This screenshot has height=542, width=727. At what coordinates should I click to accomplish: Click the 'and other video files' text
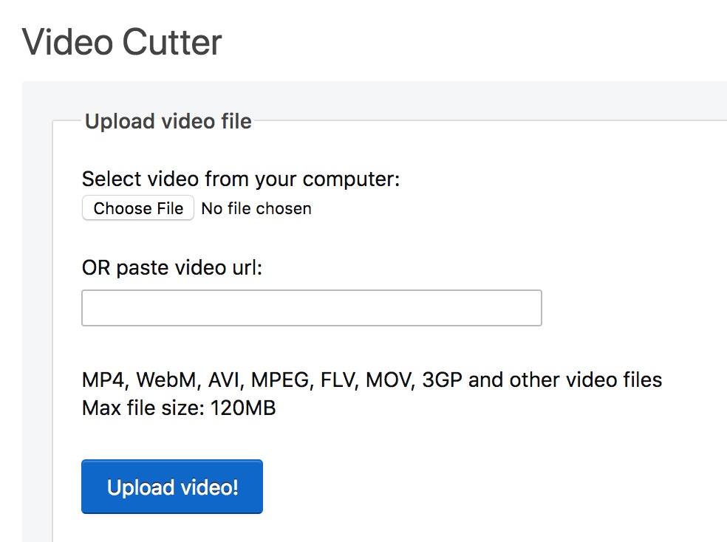coord(565,380)
